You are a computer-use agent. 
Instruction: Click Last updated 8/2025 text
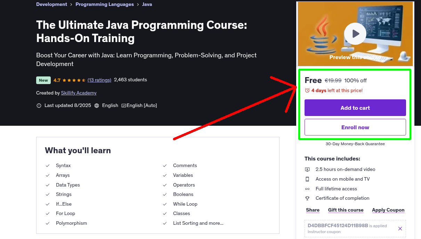[68, 106]
